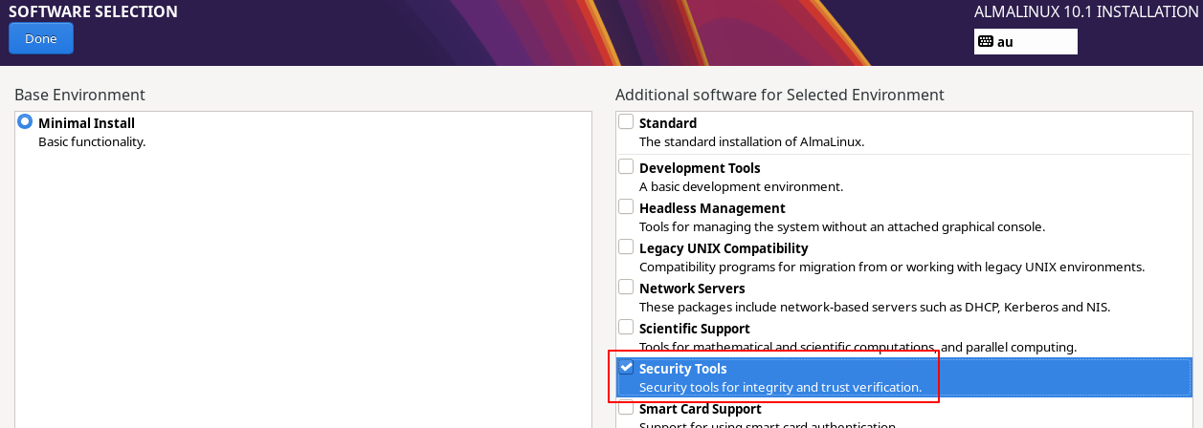Tick the Headless Management checkbox

point(626,207)
